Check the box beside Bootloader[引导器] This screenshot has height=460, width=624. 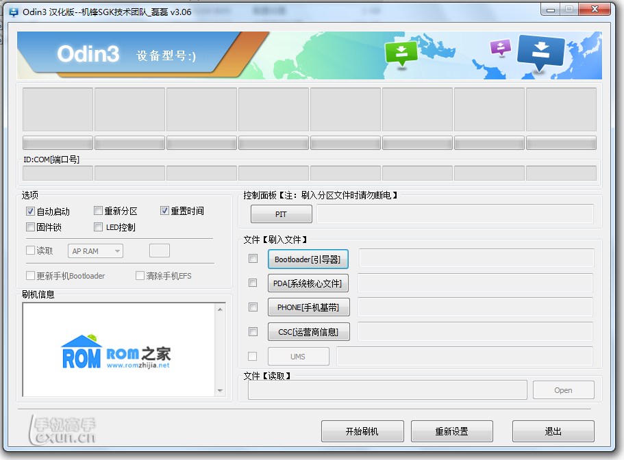click(253, 259)
